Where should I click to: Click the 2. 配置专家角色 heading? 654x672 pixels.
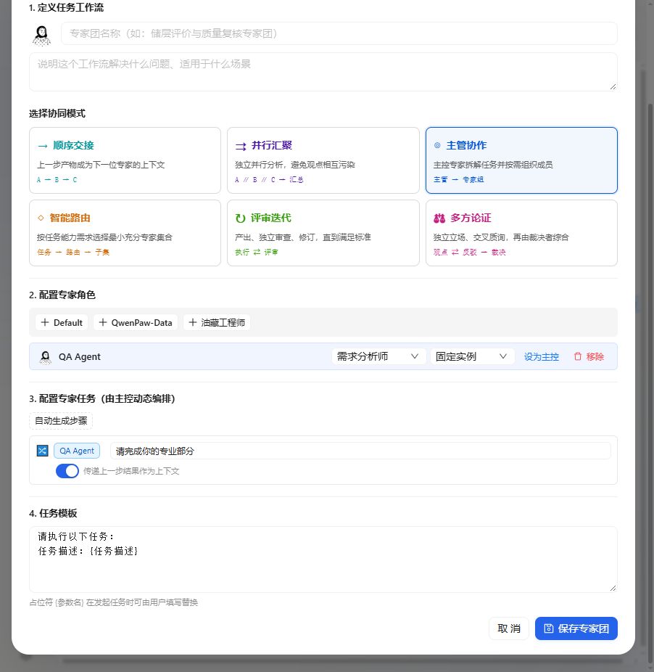coord(62,295)
